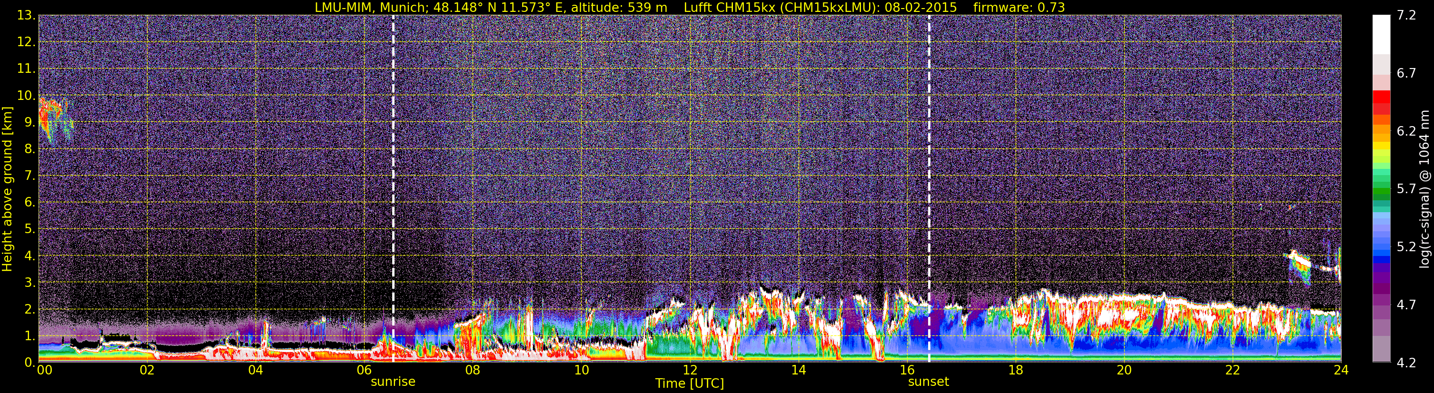Click the x-axis tick label '08'
Image resolution: width=1434 pixels, height=393 pixels.
[x=473, y=370]
